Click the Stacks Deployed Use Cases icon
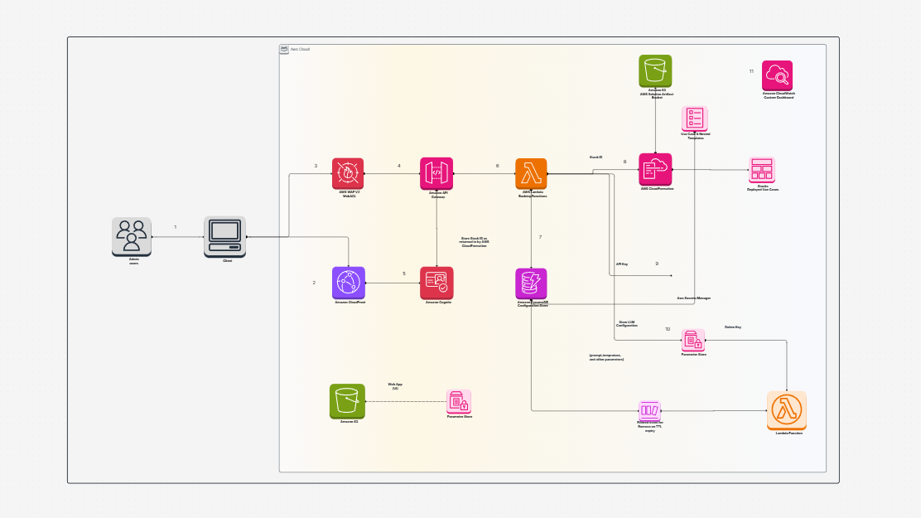Viewport: 921px width, 518px height. tap(762, 170)
